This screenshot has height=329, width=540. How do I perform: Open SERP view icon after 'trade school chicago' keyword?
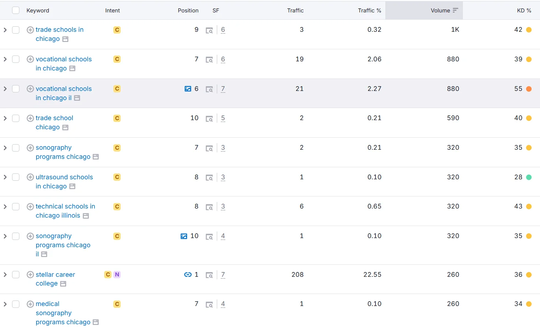pyautogui.click(x=65, y=127)
